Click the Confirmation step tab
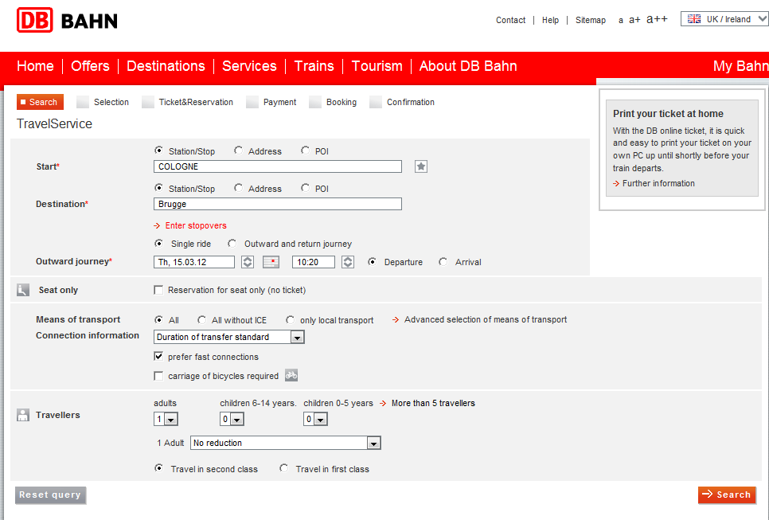This screenshot has width=769, height=520. (x=402, y=102)
